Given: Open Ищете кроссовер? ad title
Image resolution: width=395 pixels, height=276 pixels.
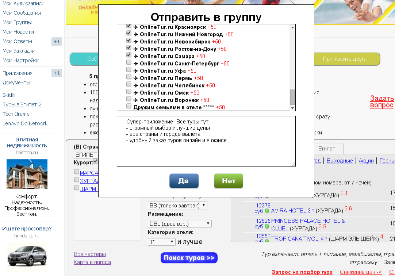Looking at the screenshot, I should pos(27,229).
